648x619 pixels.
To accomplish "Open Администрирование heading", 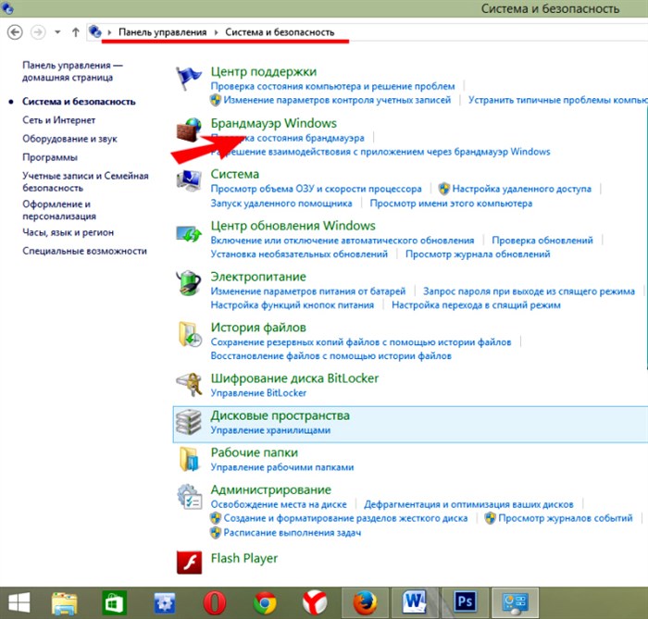I will (x=270, y=489).
